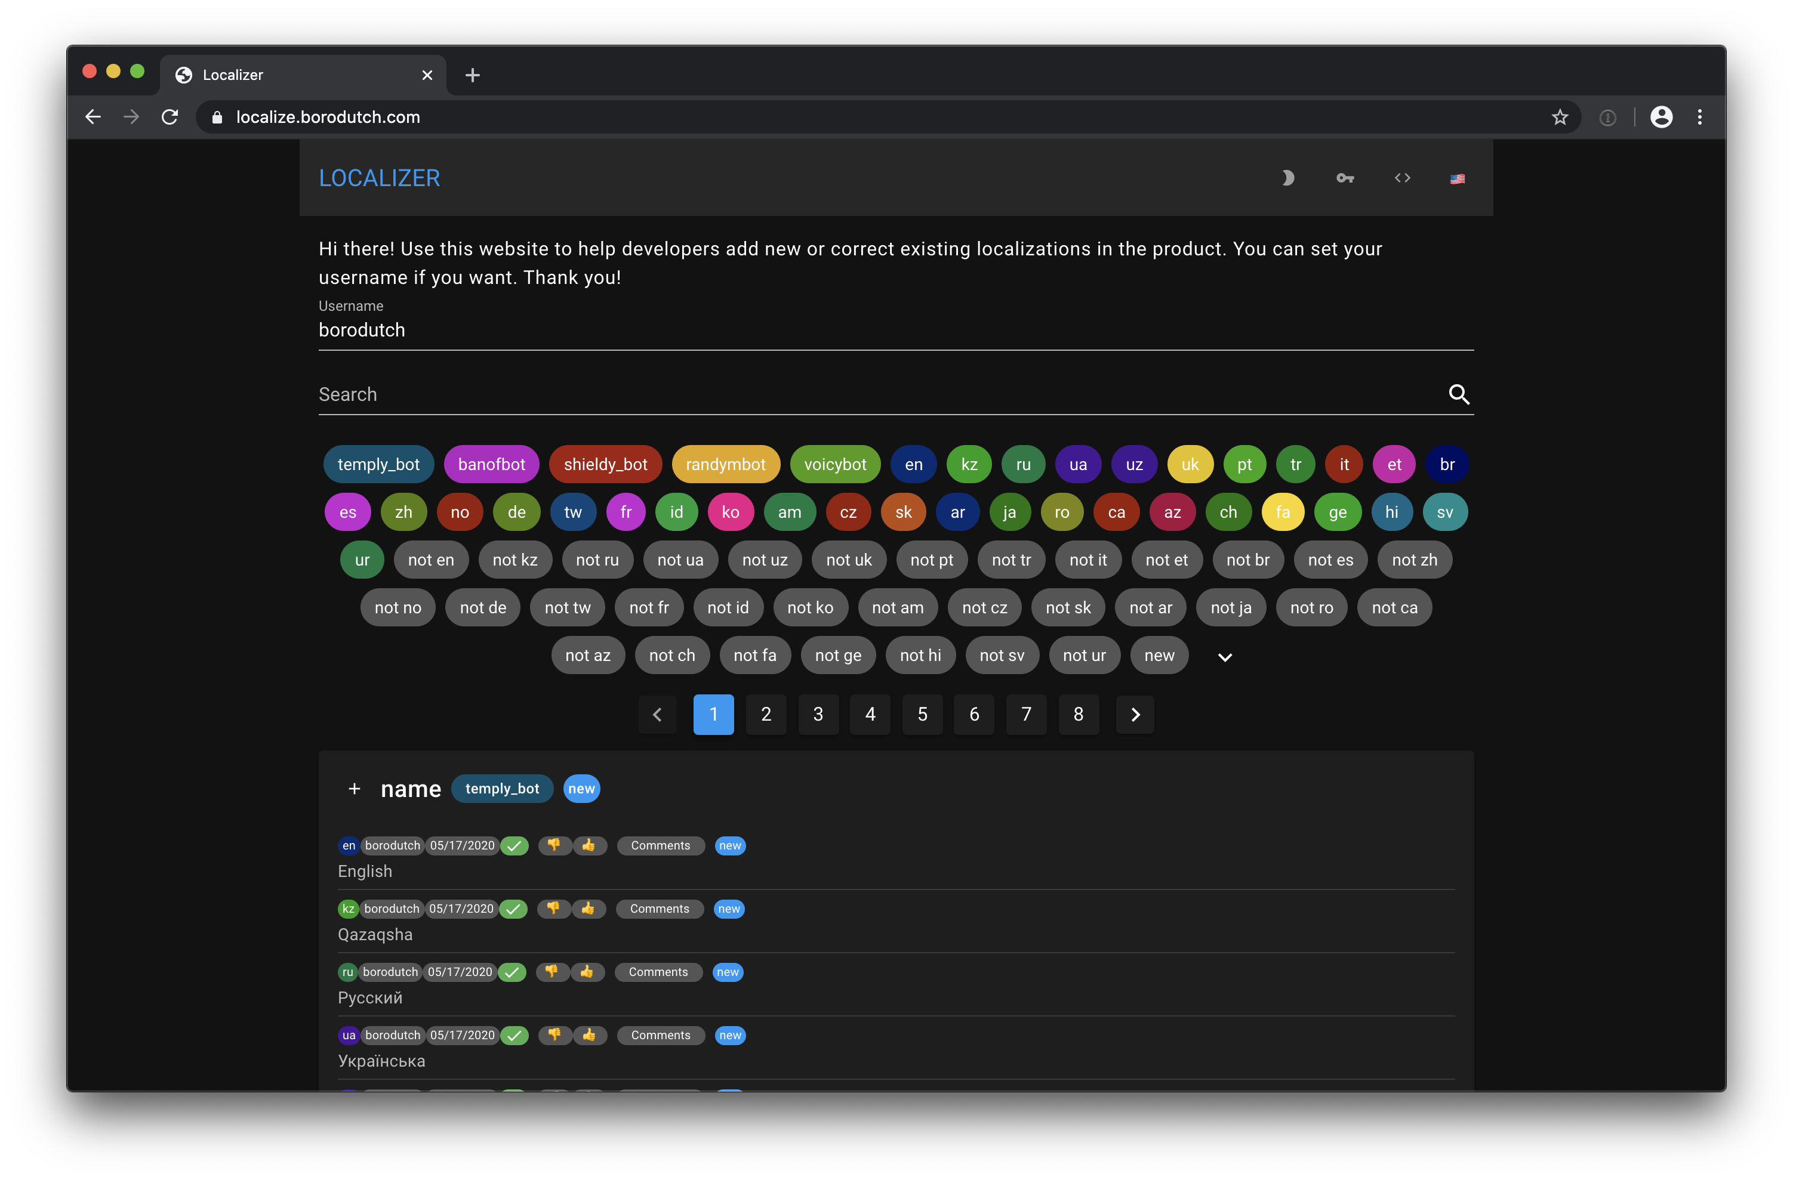Toggle the 'not en' filter chip
Viewport: 1793px width, 1180px height.
(x=431, y=560)
